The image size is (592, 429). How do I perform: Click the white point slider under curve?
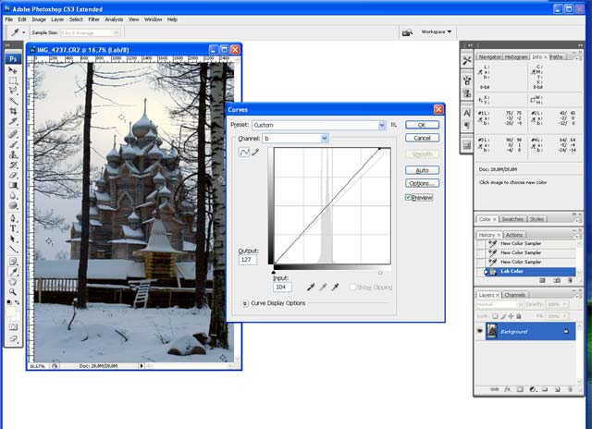tap(381, 273)
